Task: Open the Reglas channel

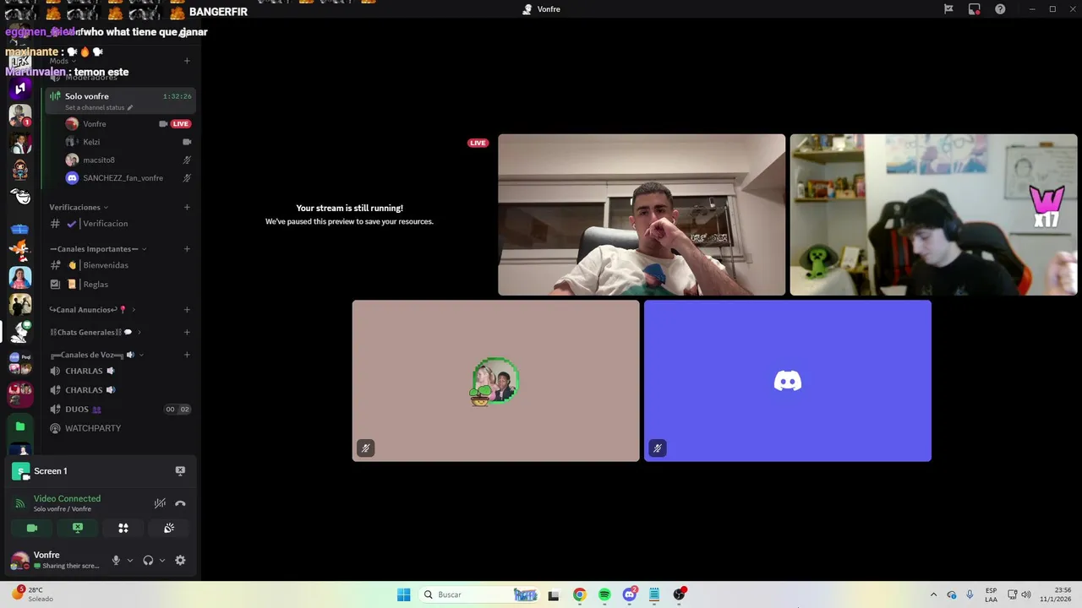Action: (120, 285)
